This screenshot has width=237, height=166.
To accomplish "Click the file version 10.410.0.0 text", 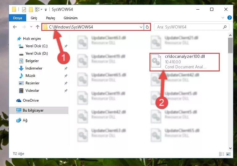I will (173, 62).
